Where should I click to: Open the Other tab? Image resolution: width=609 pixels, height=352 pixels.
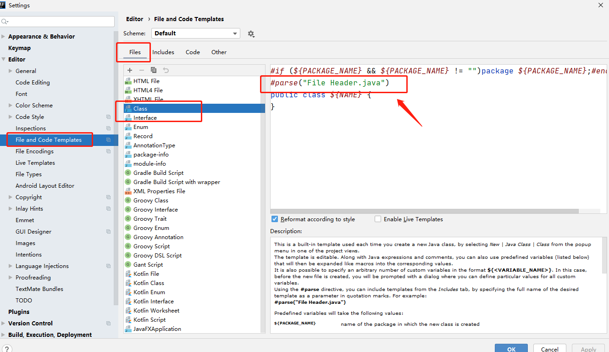[x=219, y=52]
